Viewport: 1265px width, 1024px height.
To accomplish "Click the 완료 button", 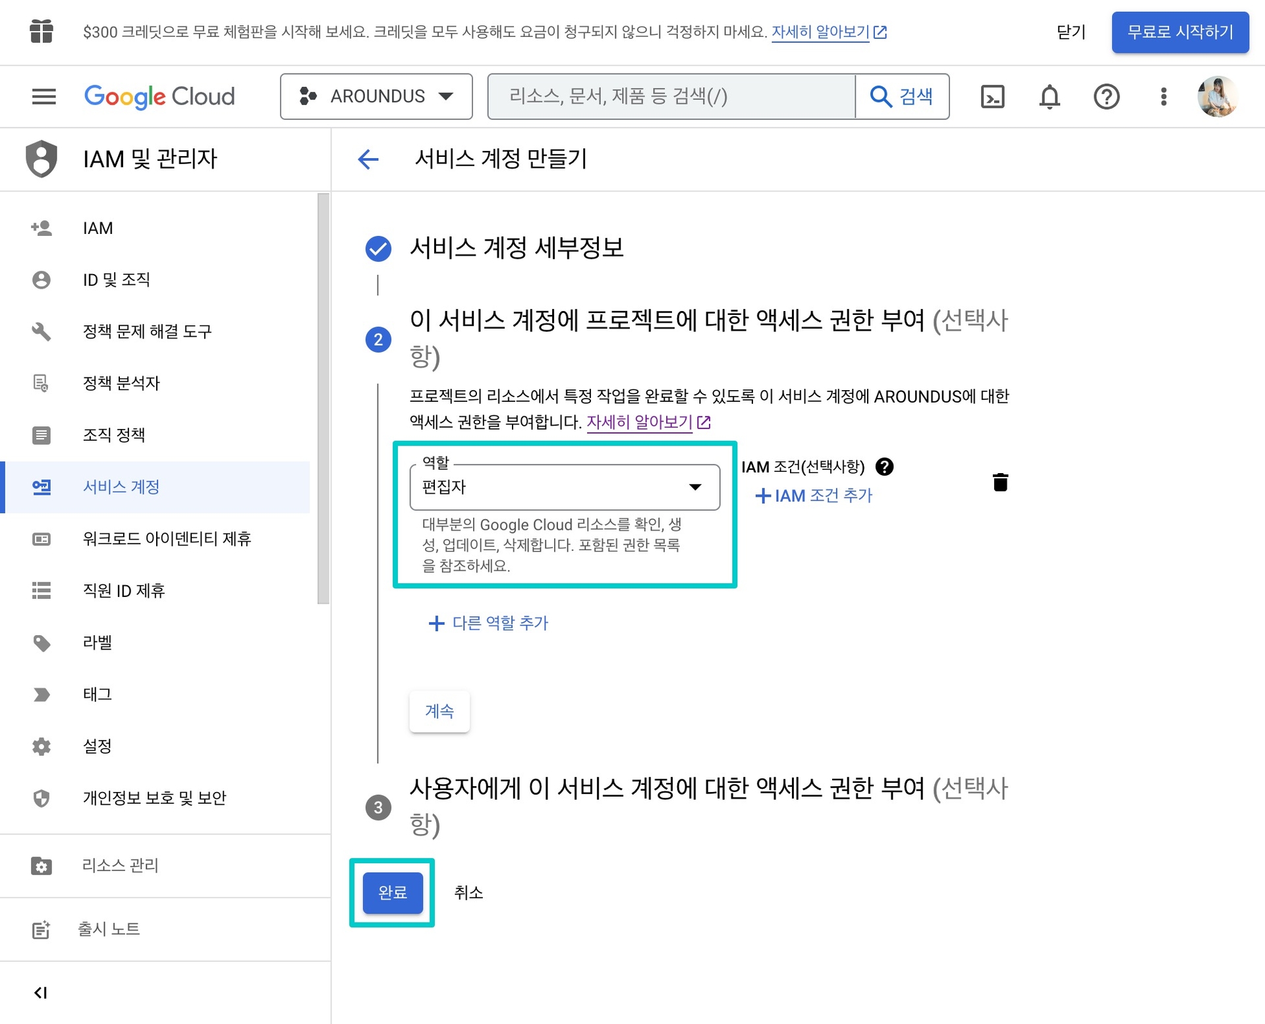I will coord(393,892).
